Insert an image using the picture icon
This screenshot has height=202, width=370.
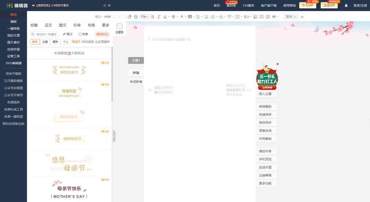261,17
